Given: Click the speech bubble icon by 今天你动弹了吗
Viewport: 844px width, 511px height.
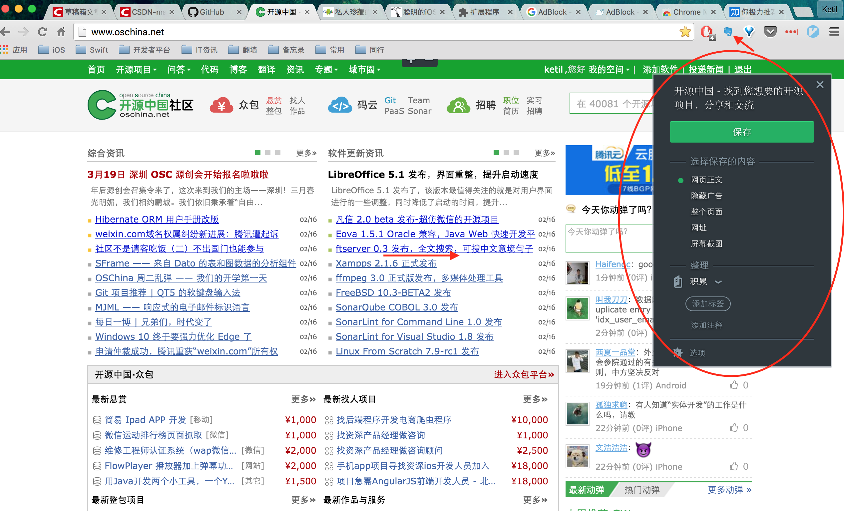Looking at the screenshot, I should [571, 209].
